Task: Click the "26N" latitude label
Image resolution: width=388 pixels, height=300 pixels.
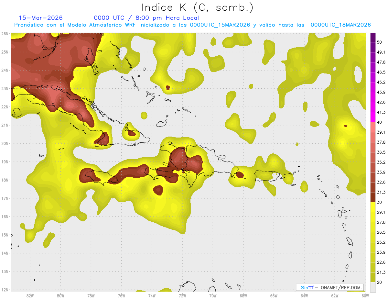Action: pyautogui.click(x=5, y=34)
